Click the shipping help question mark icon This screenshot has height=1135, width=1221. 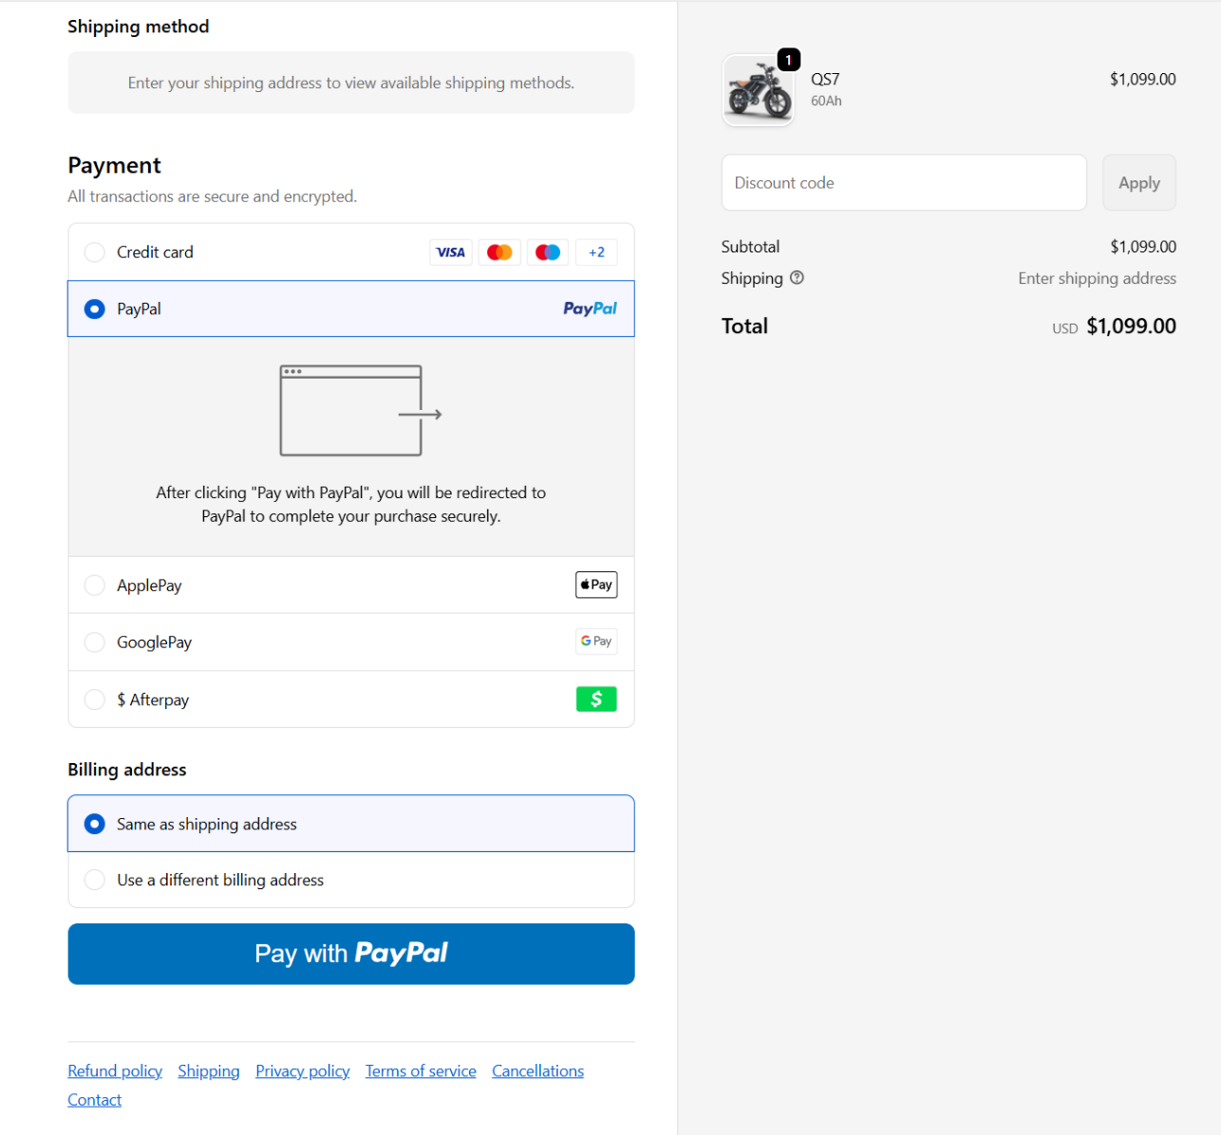798,278
